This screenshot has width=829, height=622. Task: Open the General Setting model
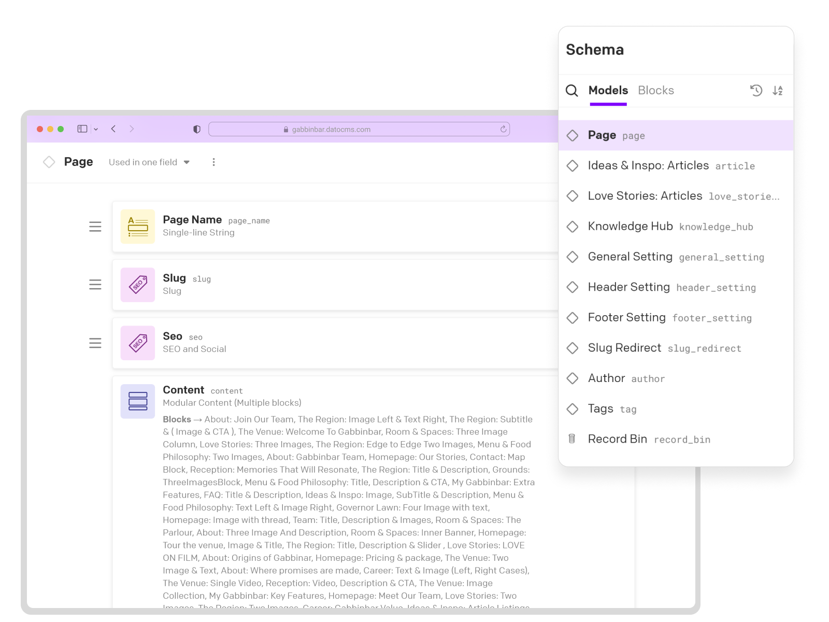coord(676,257)
